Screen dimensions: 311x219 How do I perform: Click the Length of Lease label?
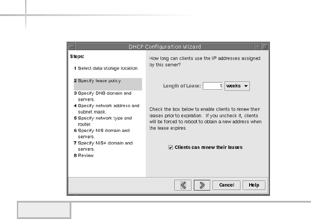182,86
